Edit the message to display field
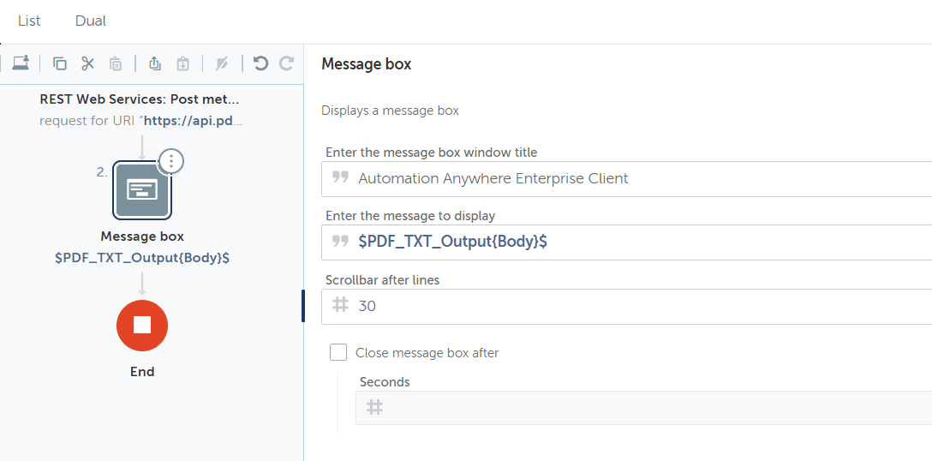 click(626, 242)
